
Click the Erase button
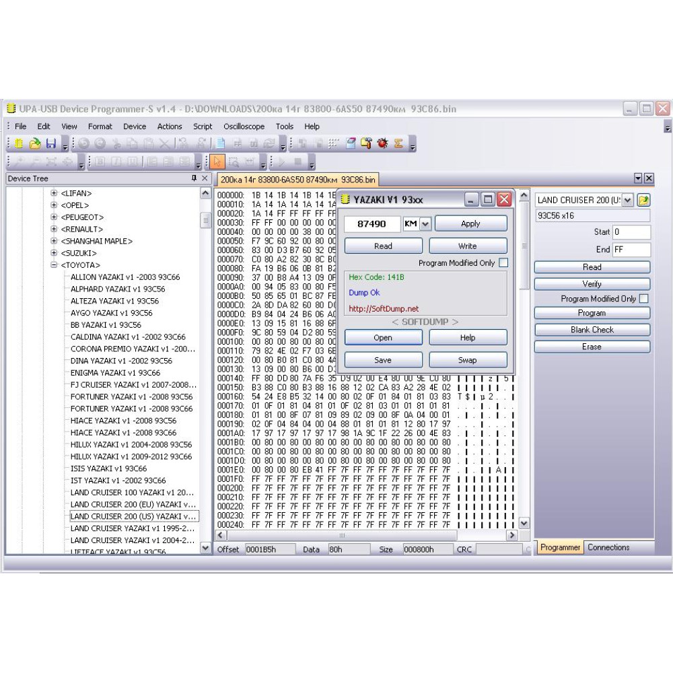point(592,347)
